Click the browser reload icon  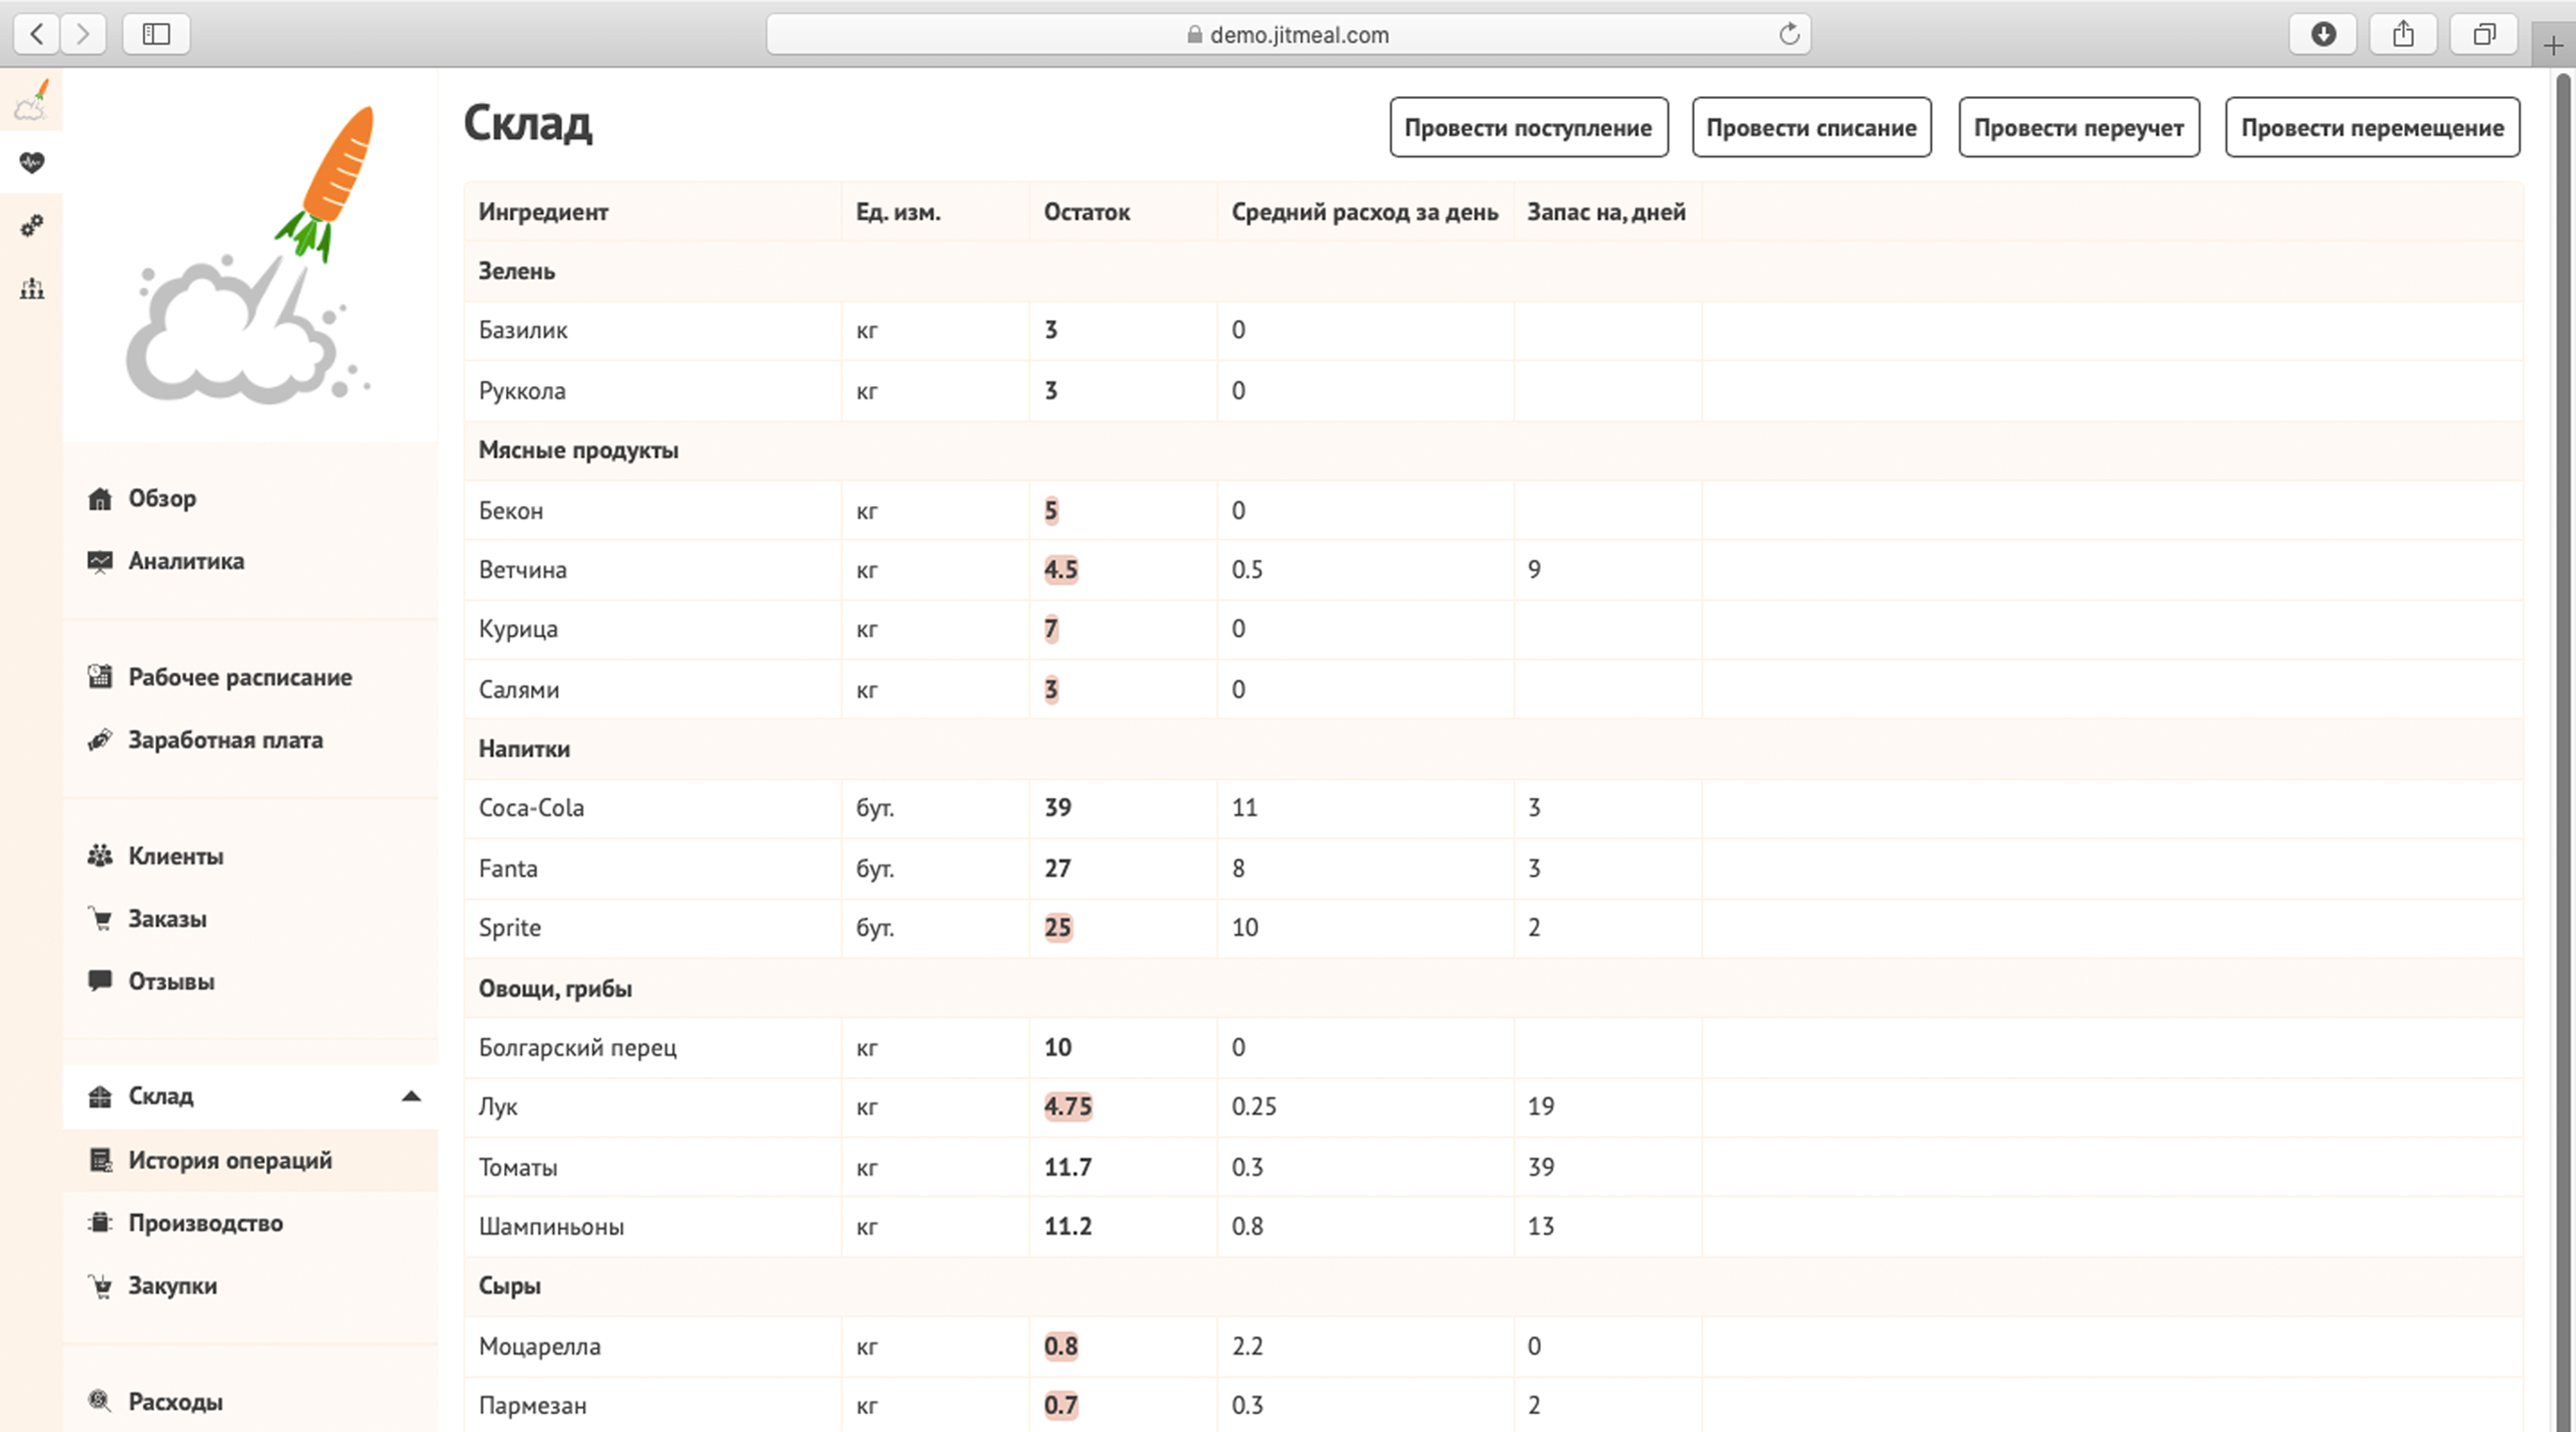pyautogui.click(x=1789, y=35)
